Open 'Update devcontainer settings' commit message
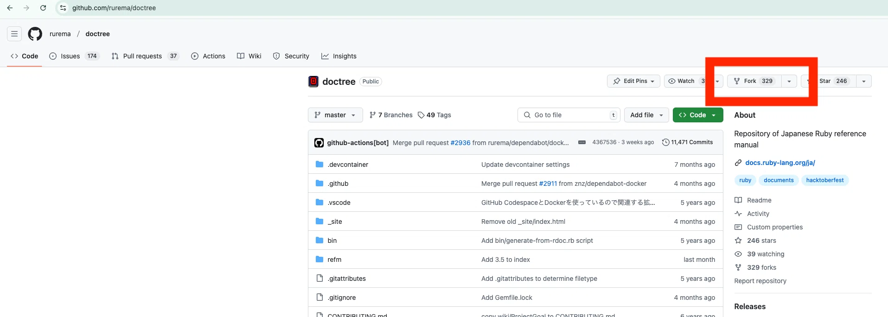888x317 pixels. (525, 165)
